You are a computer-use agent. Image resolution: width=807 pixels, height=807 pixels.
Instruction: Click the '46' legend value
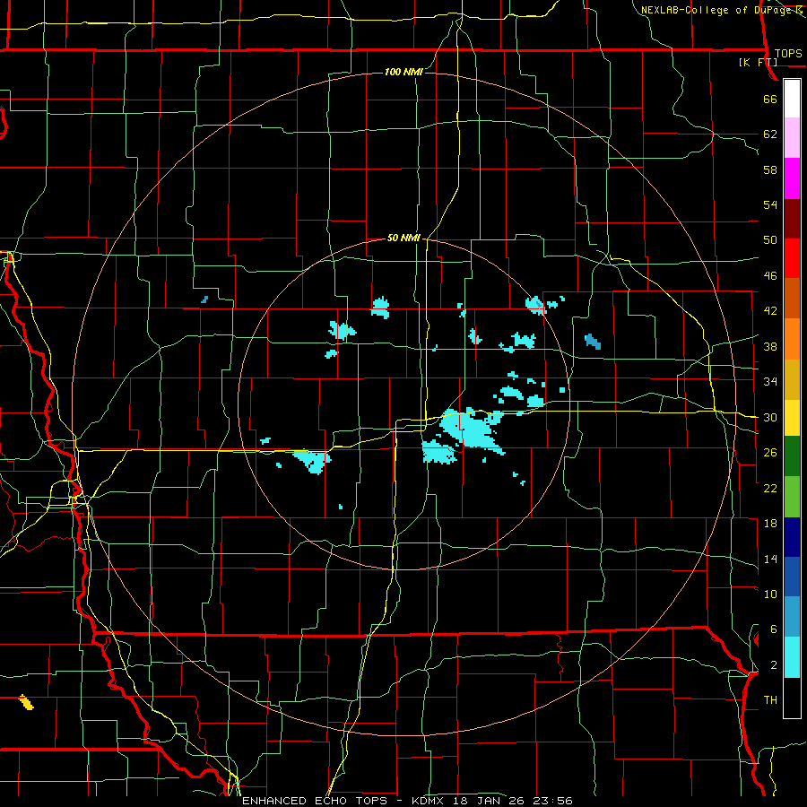pos(770,276)
